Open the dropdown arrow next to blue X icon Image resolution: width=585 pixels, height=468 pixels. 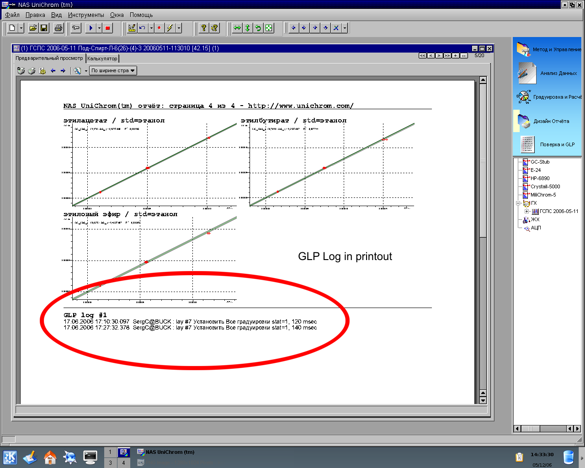345,28
